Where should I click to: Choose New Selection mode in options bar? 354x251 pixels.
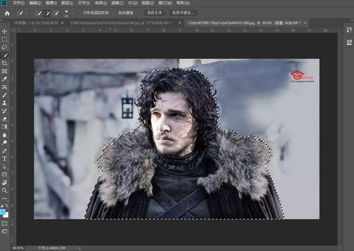coord(38,13)
